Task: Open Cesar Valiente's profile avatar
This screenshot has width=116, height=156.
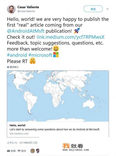Action: pyautogui.click(x=11, y=9)
